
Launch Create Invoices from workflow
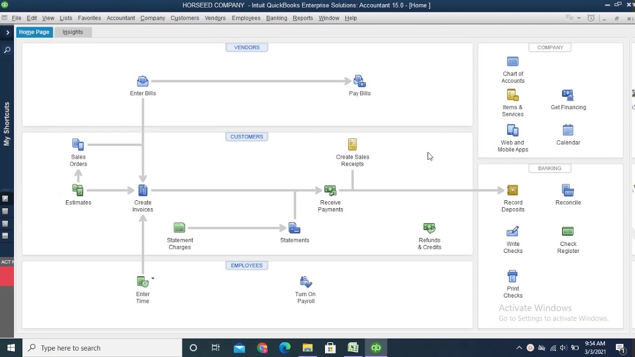tap(143, 190)
